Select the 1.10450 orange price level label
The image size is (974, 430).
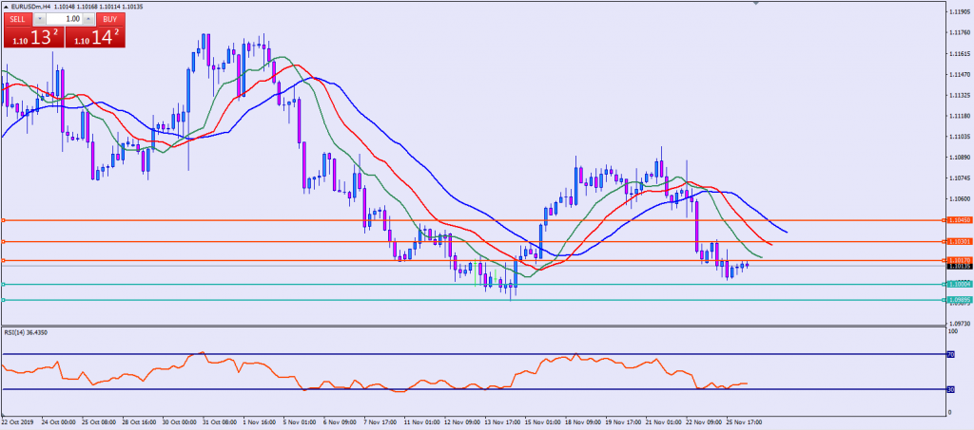(958, 220)
